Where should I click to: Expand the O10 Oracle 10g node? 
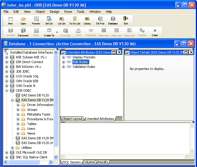click(x=7, y=77)
